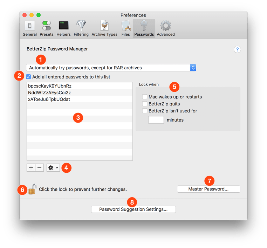Open the Presets preferences pane
Viewport: 267px width, 248px height.
47,28
